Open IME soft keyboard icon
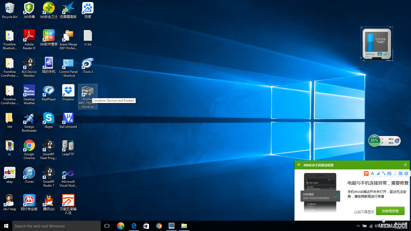This screenshot has width=411, height=231. (x=389, y=174)
